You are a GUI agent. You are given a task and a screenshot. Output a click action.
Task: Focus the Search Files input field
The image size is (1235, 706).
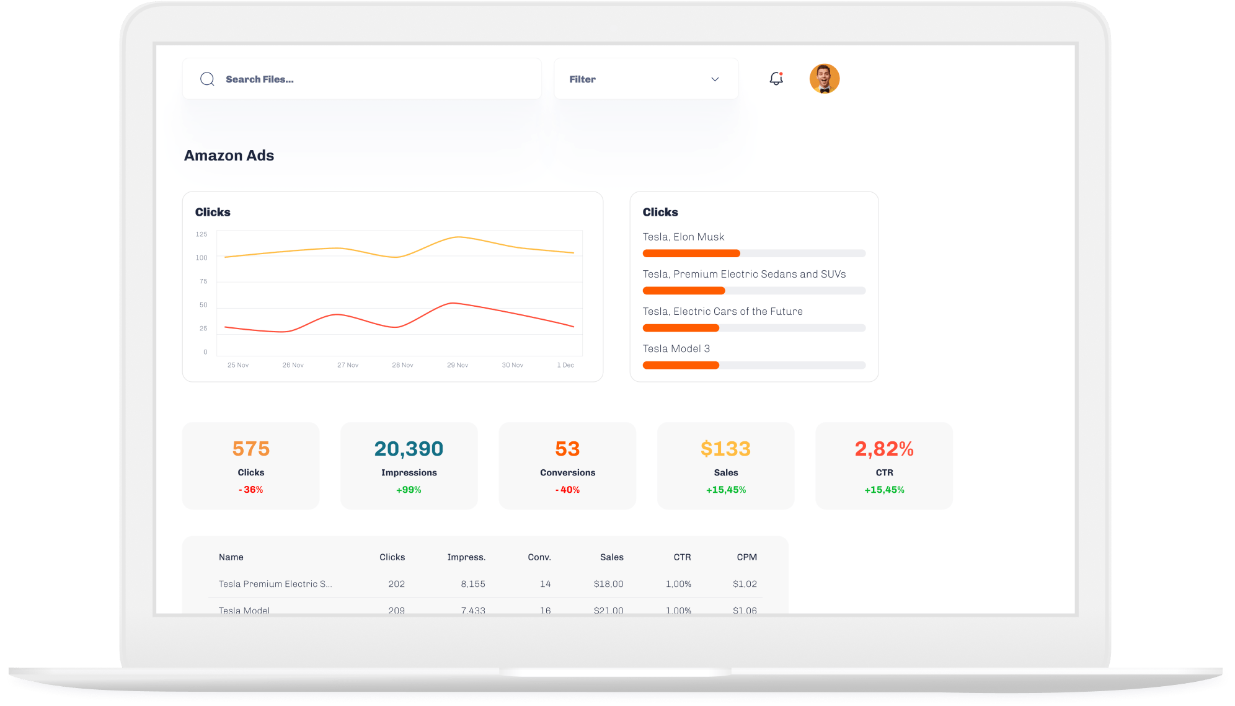[x=362, y=79]
